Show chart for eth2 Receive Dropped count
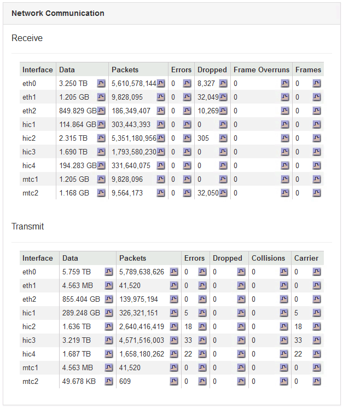This screenshot has height=408, width=343. pos(223,111)
